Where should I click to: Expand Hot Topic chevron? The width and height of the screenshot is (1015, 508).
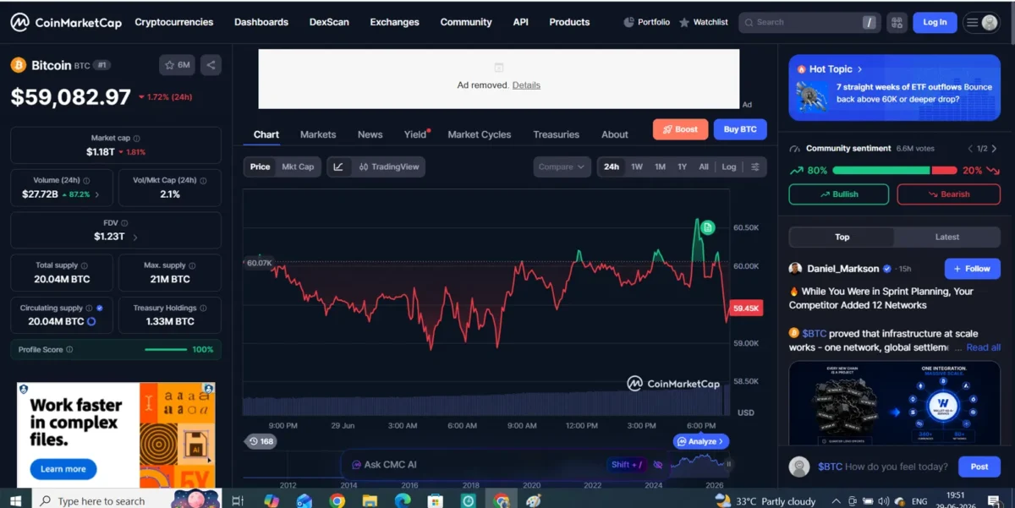click(860, 69)
